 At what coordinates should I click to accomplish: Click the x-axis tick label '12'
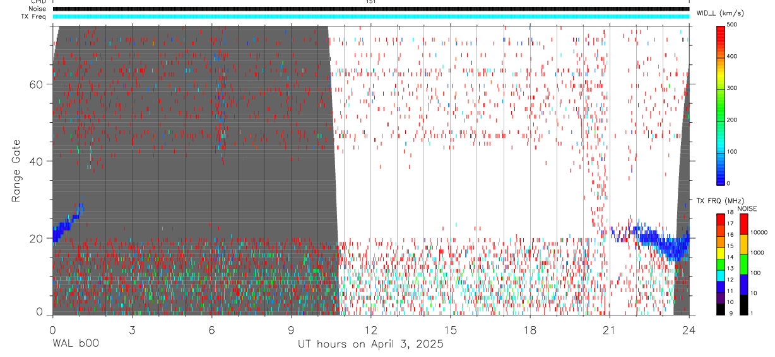(x=370, y=329)
